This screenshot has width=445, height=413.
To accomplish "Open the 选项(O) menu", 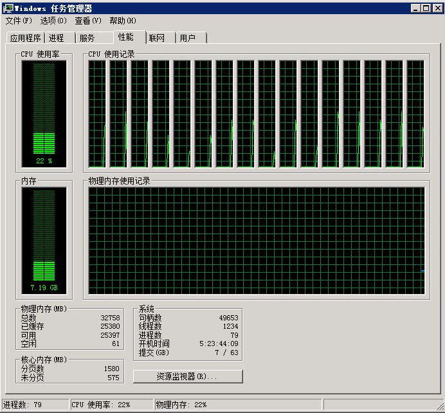I will pos(53,21).
